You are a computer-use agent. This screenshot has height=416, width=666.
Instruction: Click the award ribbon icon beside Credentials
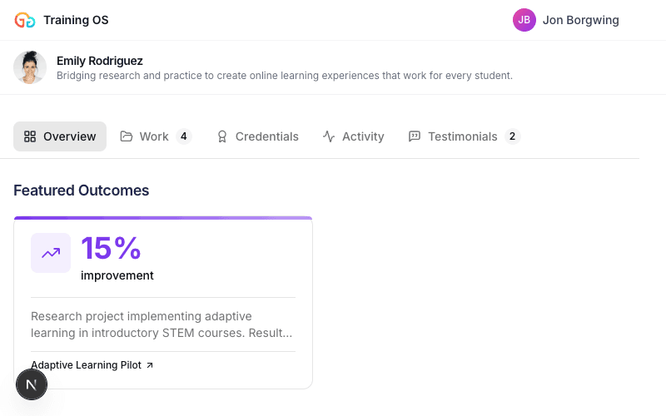(x=222, y=136)
